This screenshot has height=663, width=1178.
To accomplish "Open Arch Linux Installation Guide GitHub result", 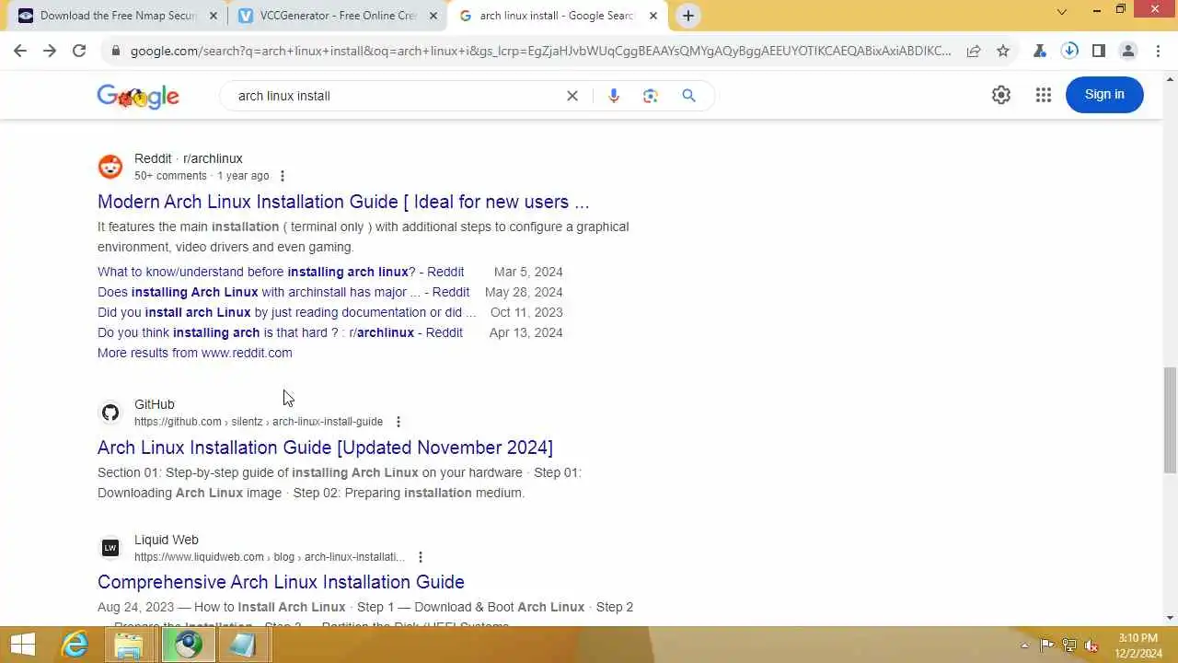I will coord(325,448).
